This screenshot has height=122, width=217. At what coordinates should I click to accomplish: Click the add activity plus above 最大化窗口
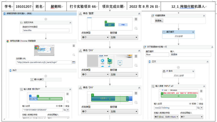[46, 76]
